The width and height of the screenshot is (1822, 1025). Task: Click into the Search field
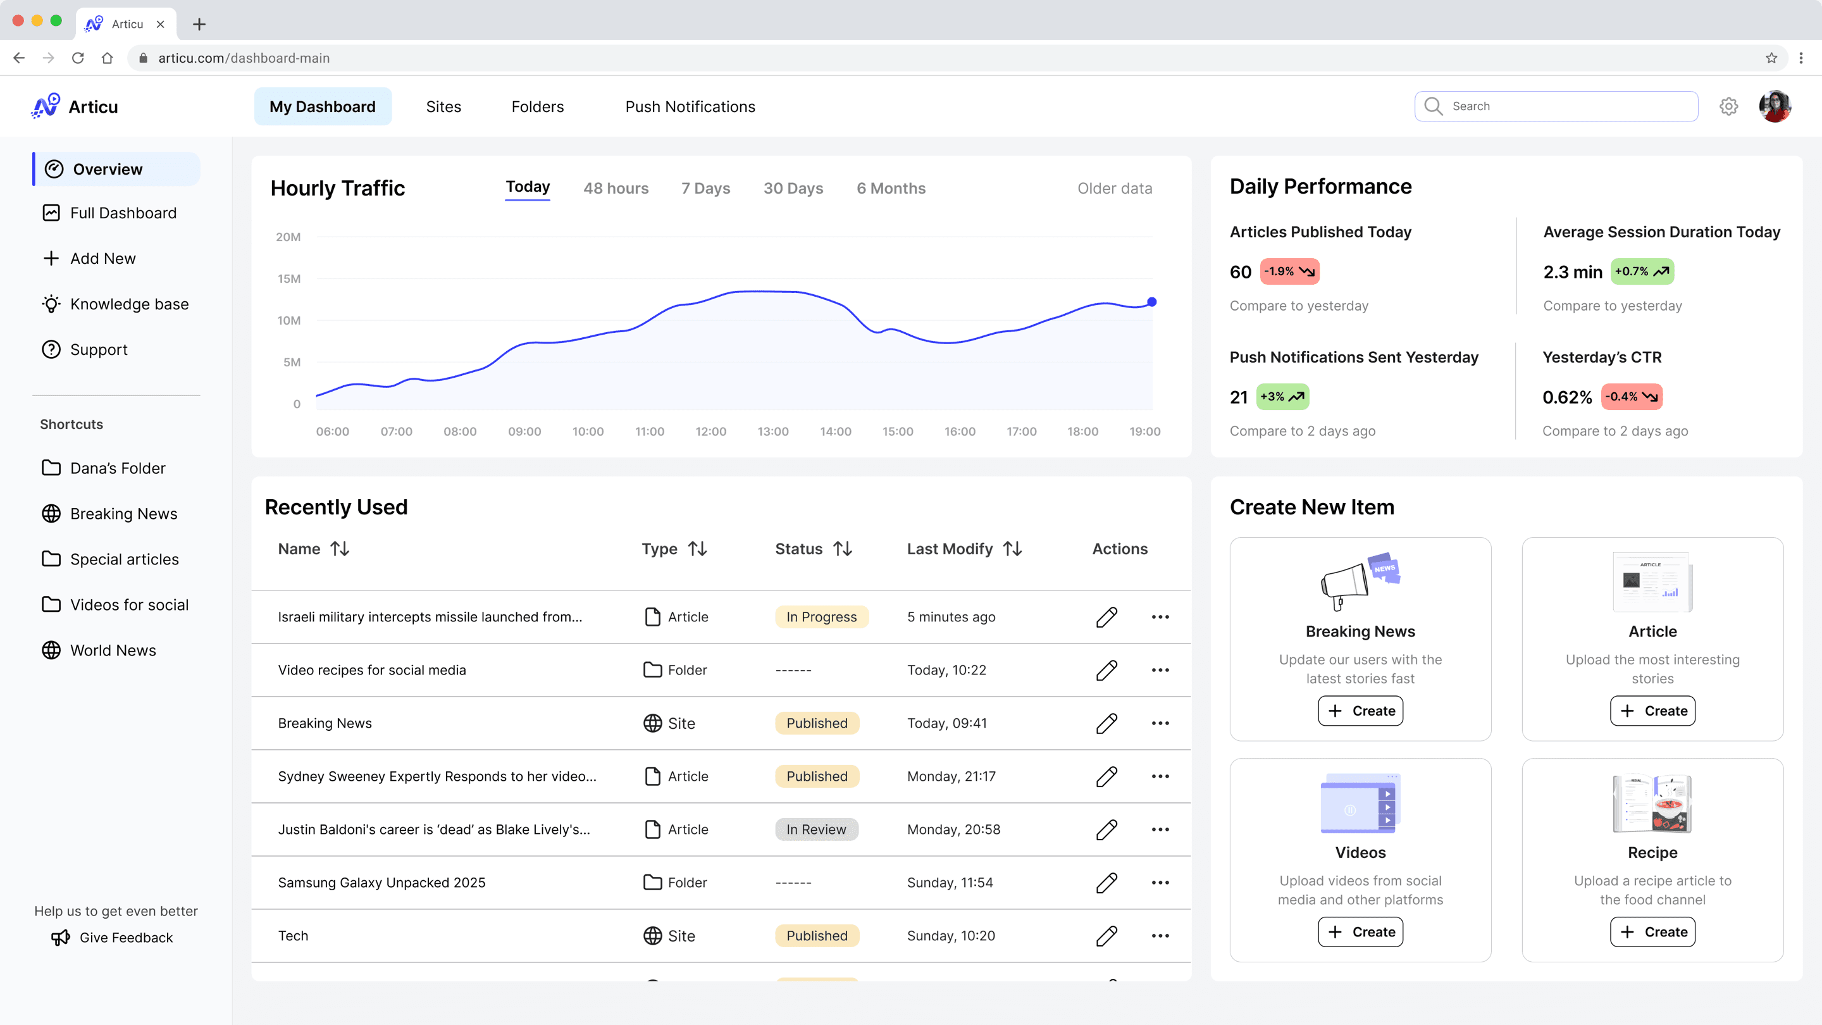pyautogui.click(x=1556, y=106)
